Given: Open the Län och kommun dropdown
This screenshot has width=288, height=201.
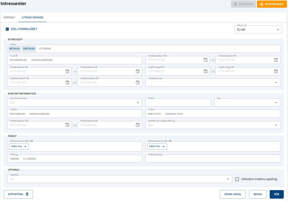Looking at the screenshot, I should (x=75, y=102).
